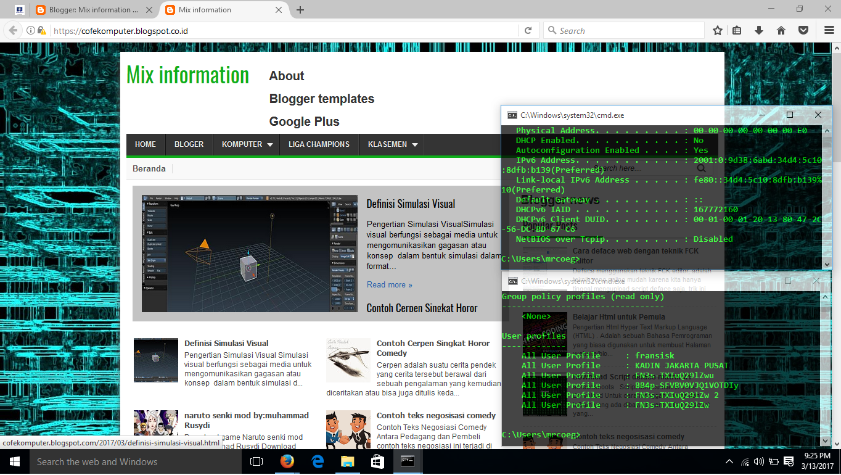Click the Beranda breadcrumb
Viewport: 841px width, 475px height.
149,168
